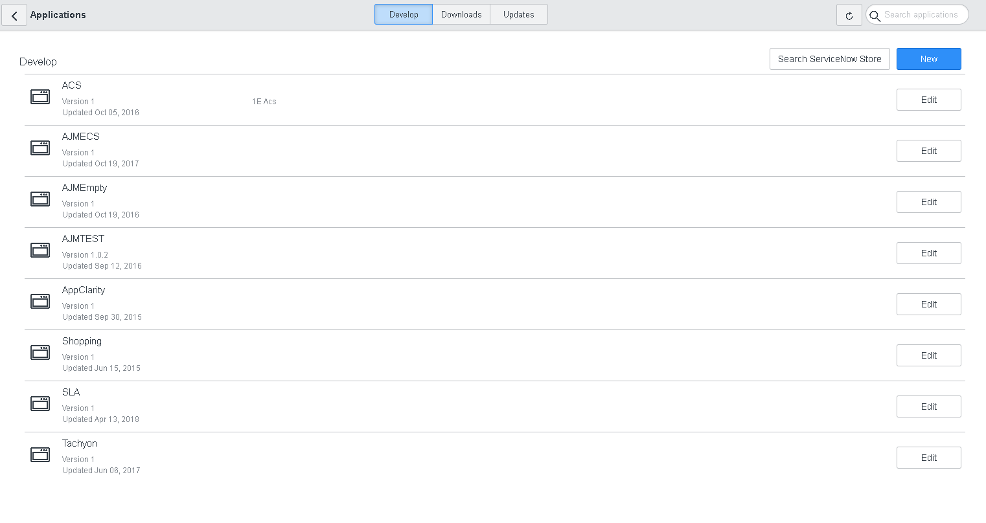The image size is (986, 523).
Task: Edit the AppClarity application
Action: point(928,304)
